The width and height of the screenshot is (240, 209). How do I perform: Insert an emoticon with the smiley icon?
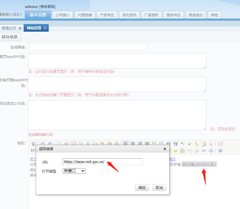point(175,151)
